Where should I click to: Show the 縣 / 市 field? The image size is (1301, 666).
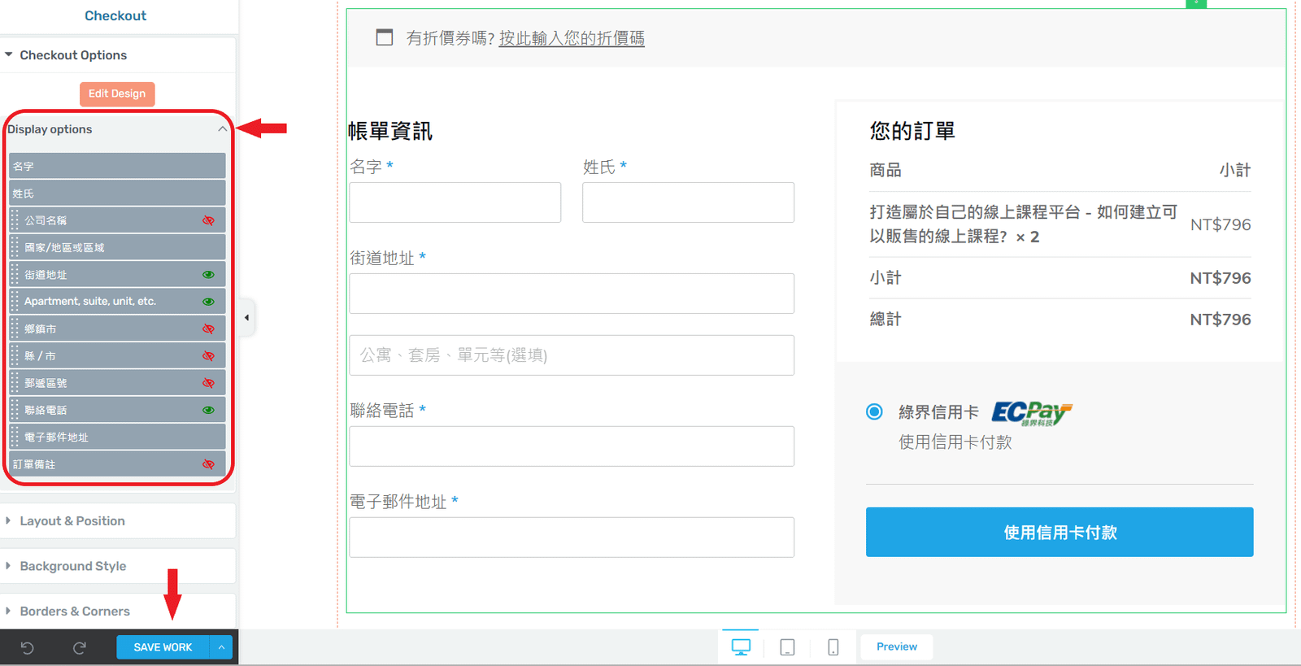tap(208, 356)
